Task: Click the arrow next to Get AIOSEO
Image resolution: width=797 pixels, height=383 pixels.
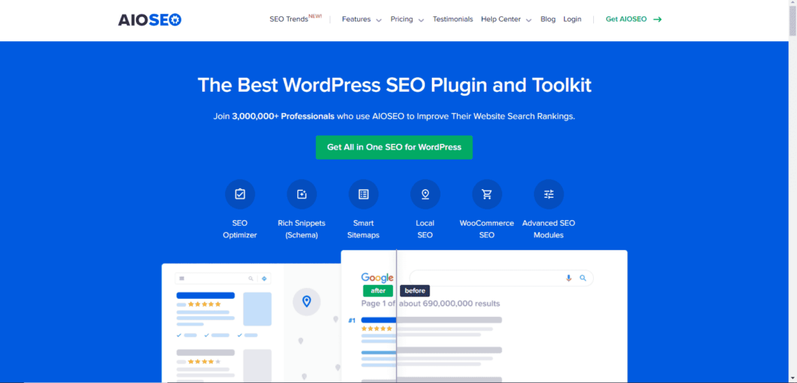Action: [x=658, y=19]
